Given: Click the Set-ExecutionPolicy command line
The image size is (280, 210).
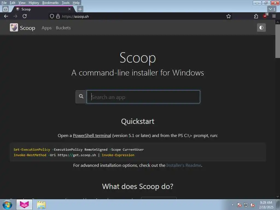Looking at the screenshot, I should pos(78,150).
